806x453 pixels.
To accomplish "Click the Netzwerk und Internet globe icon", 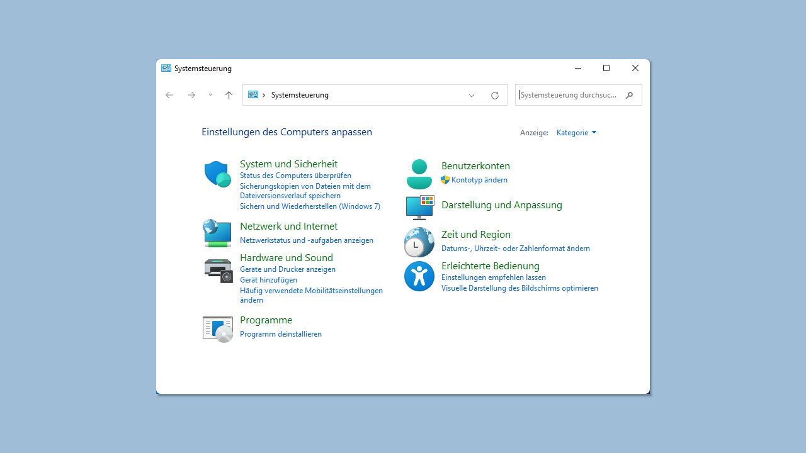I will pos(217,233).
